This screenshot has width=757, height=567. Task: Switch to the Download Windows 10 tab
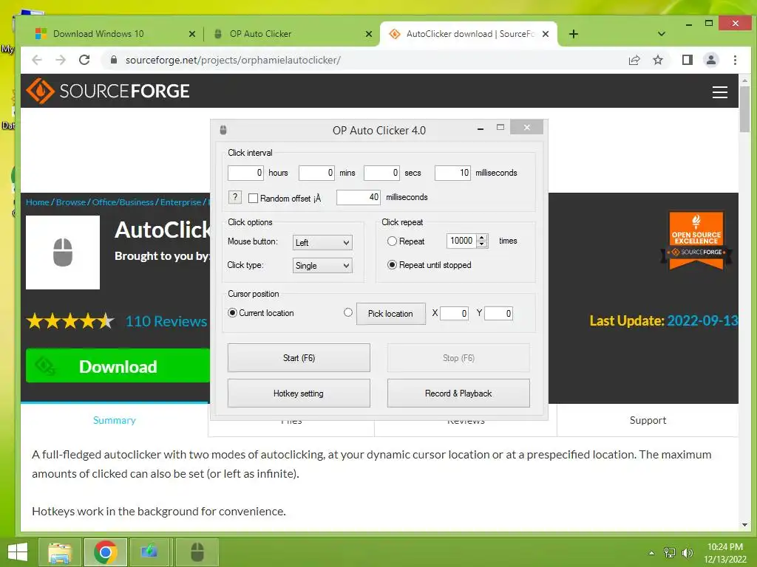[115, 34]
